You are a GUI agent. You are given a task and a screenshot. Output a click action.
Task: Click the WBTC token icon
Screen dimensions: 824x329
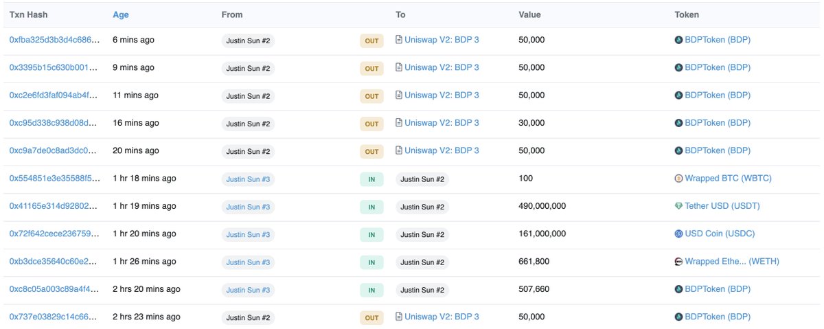(x=679, y=179)
